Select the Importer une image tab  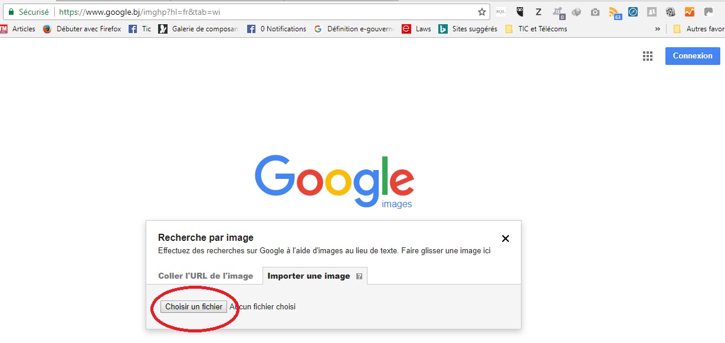click(315, 276)
